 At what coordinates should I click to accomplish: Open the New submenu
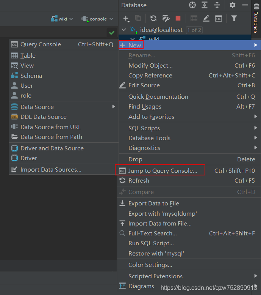pos(190,45)
